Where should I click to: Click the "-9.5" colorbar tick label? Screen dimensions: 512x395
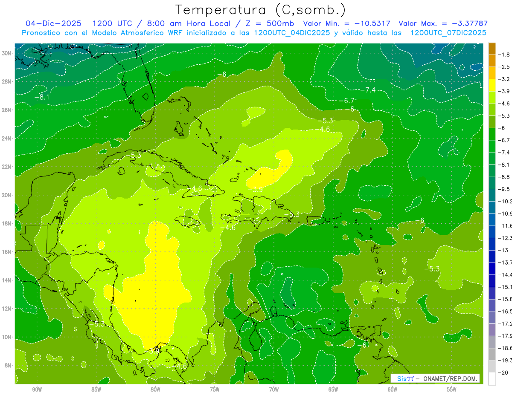[x=504, y=189]
